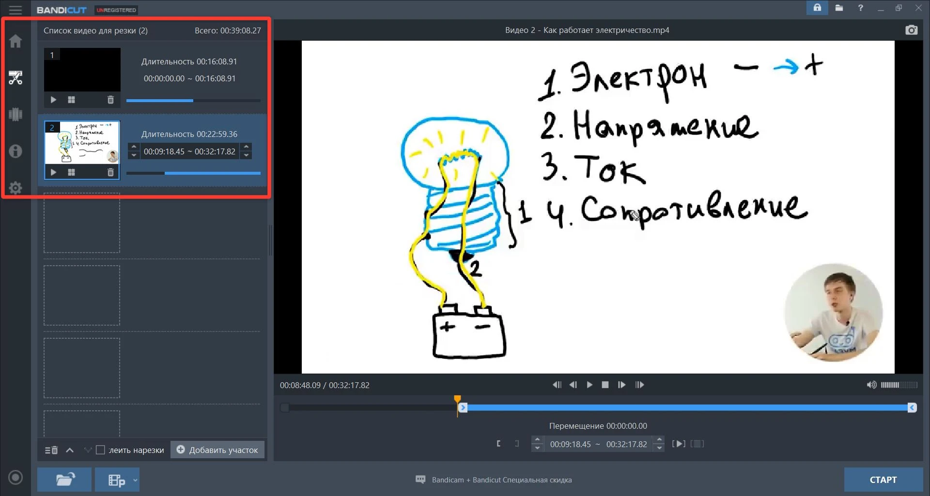Screen dimensions: 930x496
Task: Enable the merge segments checkbox
Action: point(100,450)
